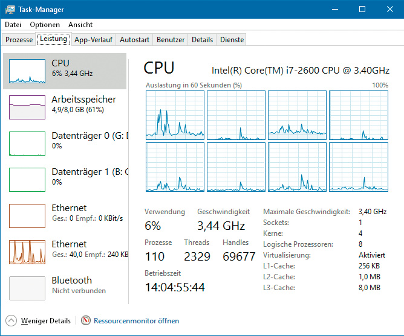Click the Ressourcenmonitor öffnen link
Image resolution: width=404 pixels, height=336 pixels.
[136, 321]
